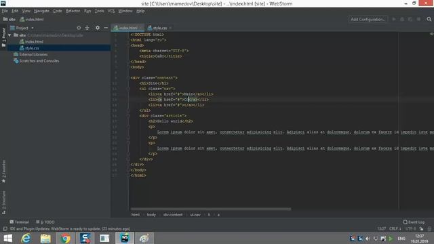Viewport: 434px width, 244px height.
Task: Close the style.css tab
Action: click(170, 28)
